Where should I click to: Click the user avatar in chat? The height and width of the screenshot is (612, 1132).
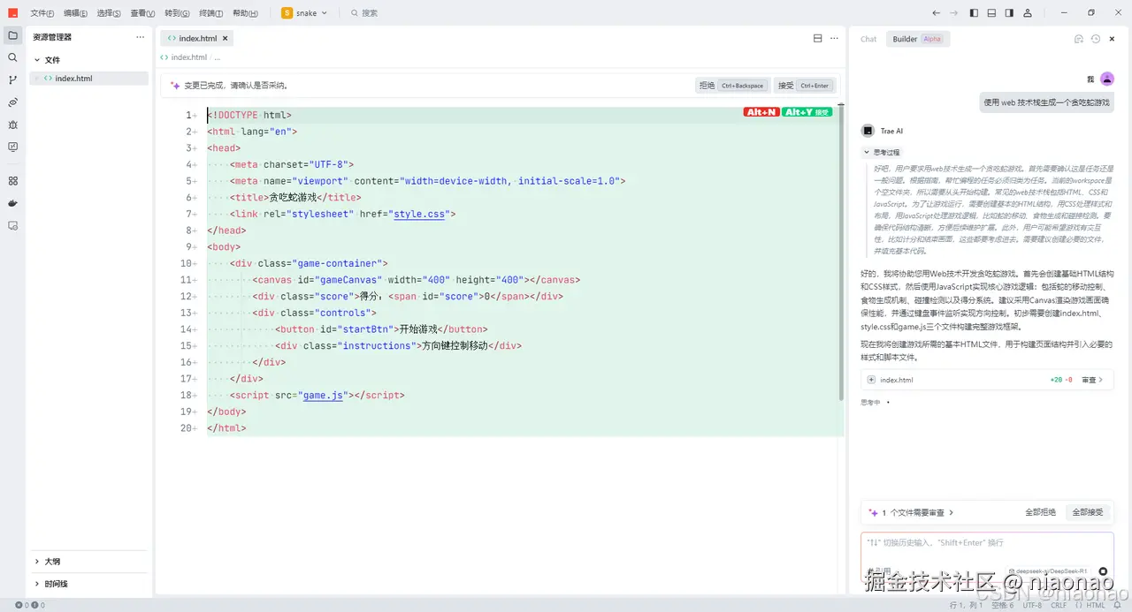(1107, 79)
